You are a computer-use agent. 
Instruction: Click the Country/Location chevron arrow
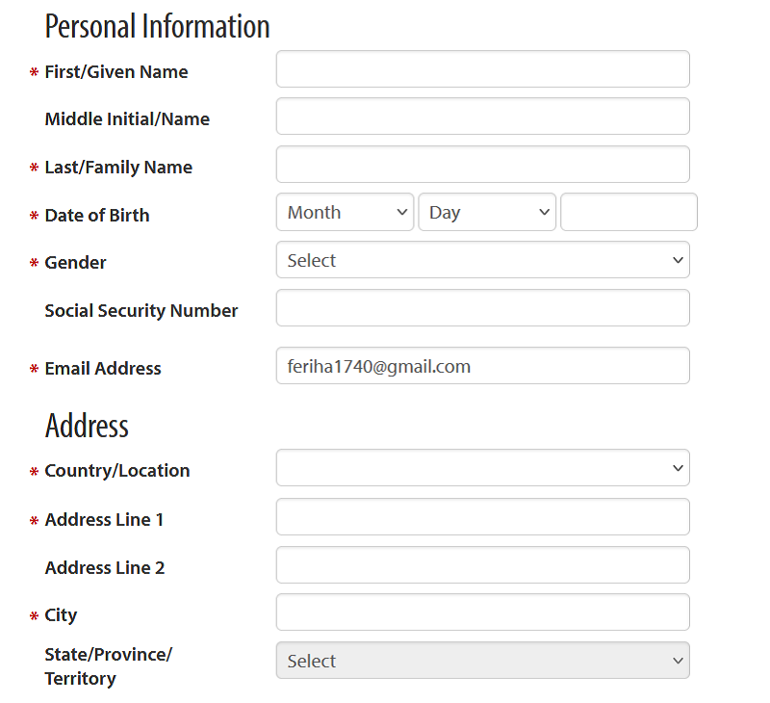coord(678,468)
